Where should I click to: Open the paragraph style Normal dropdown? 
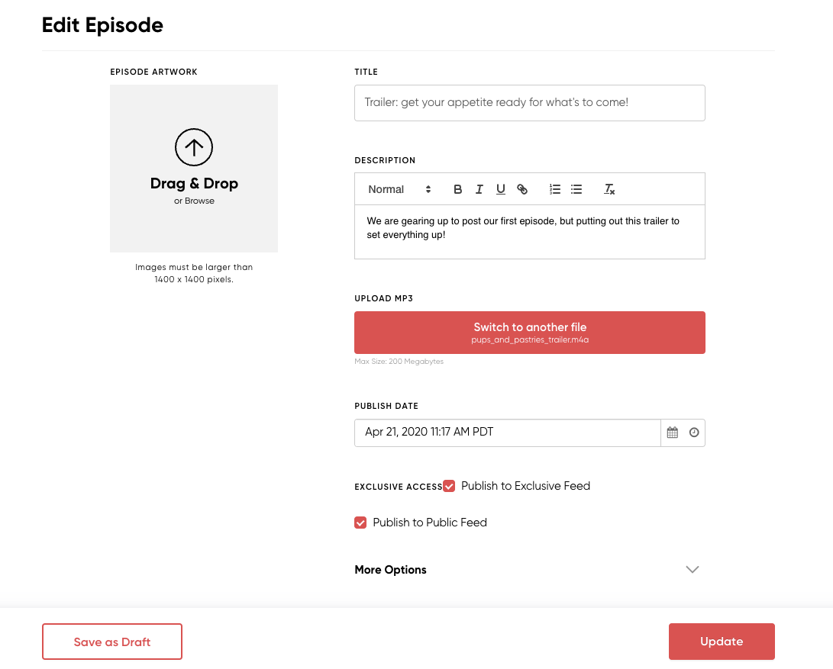pos(398,188)
